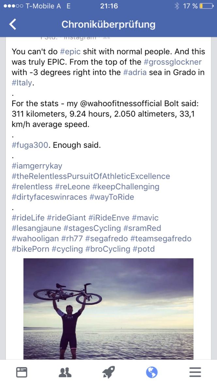
Task: Tap the back arrow in header
Action: click(x=13, y=24)
